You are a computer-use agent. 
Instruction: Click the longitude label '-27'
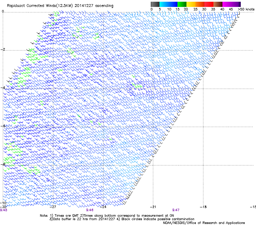[53, 207]
